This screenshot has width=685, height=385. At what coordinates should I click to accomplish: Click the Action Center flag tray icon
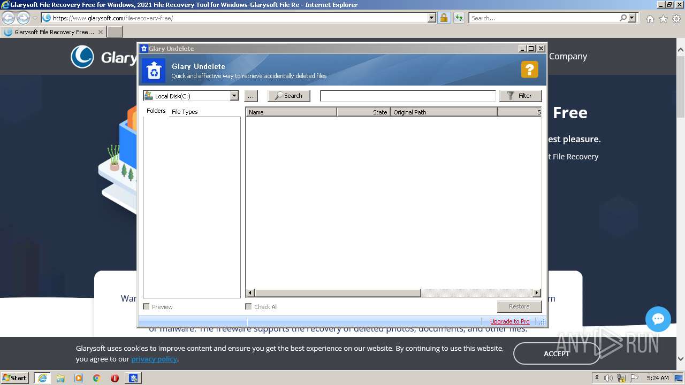click(x=634, y=378)
